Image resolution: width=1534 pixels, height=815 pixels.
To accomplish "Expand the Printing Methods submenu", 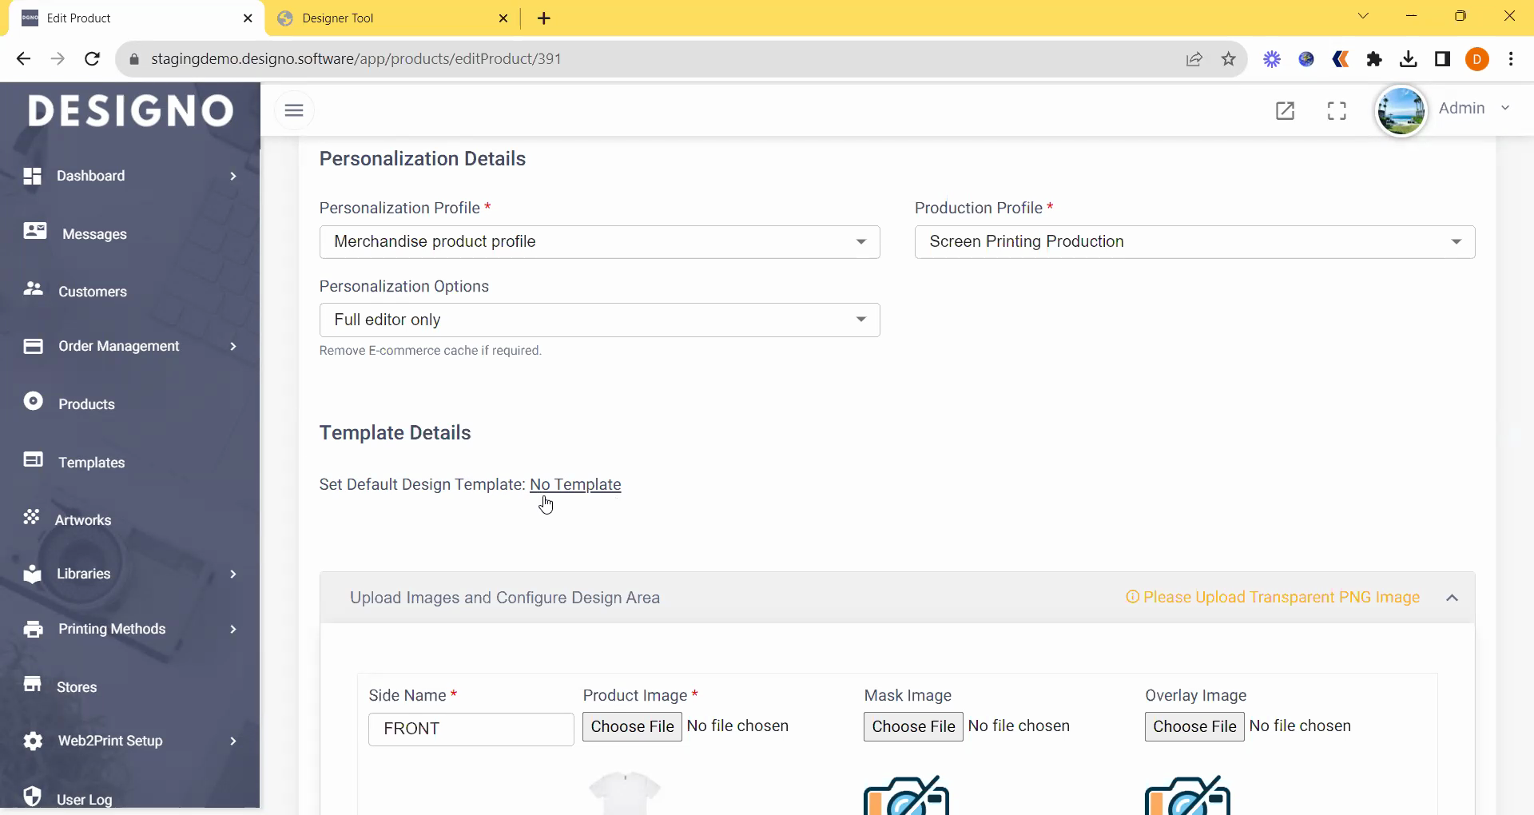I will point(232,630).
